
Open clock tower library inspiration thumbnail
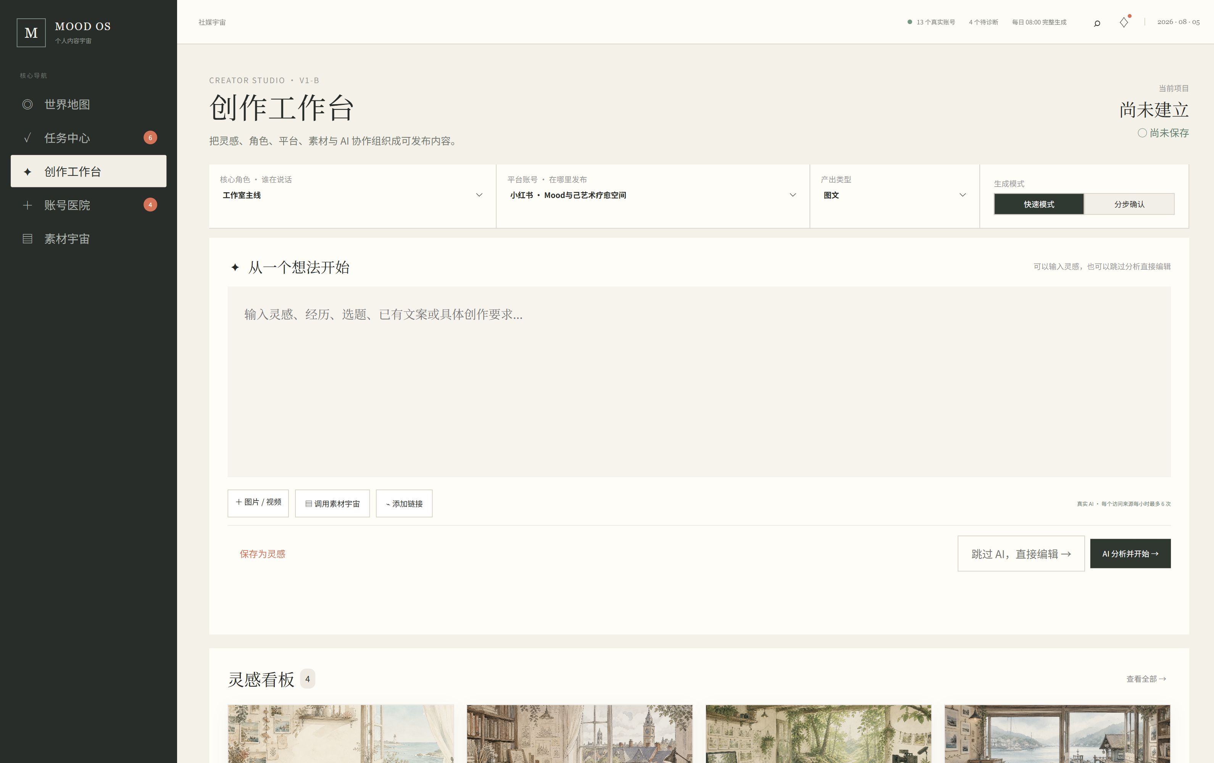coord(580,734)
